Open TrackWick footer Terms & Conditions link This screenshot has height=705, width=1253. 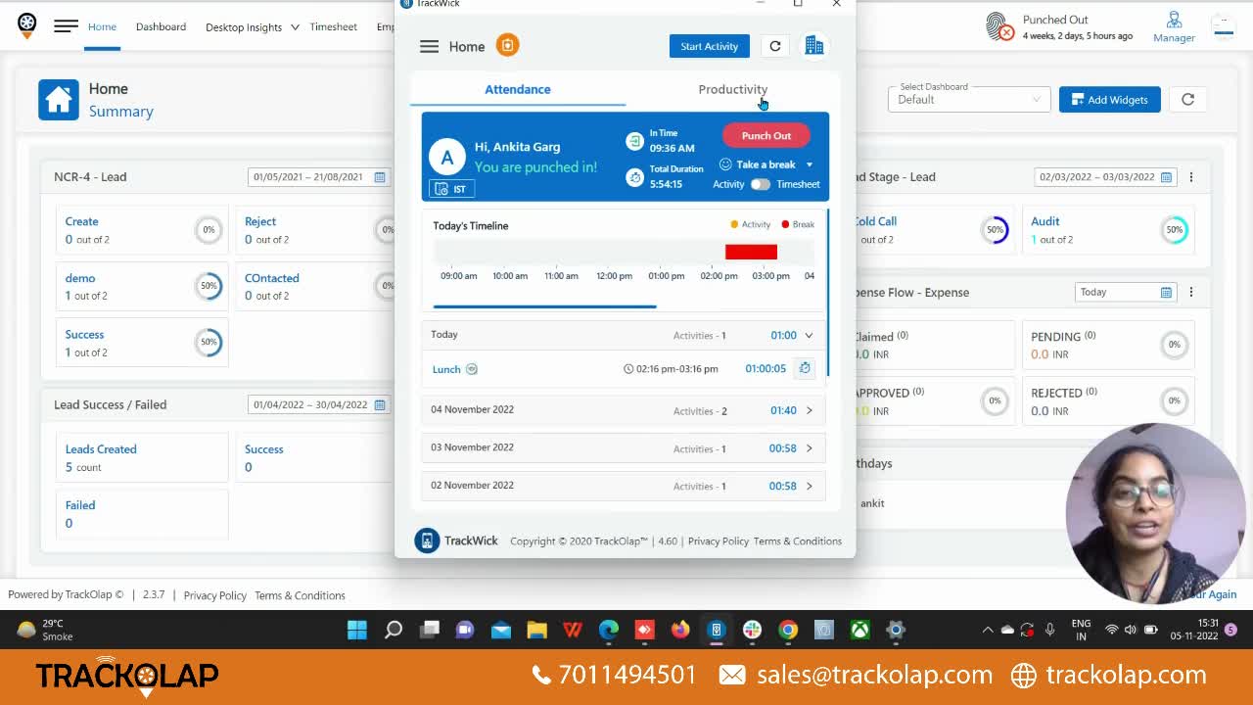798,540
